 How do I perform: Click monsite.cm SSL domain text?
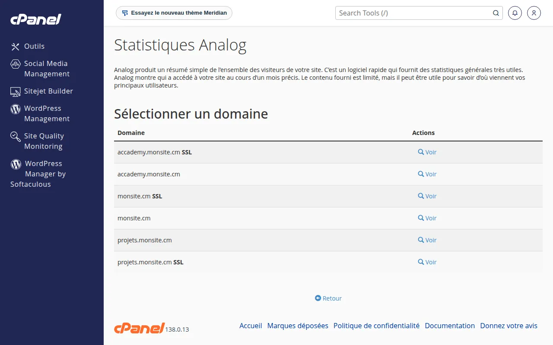click(140, 196)
